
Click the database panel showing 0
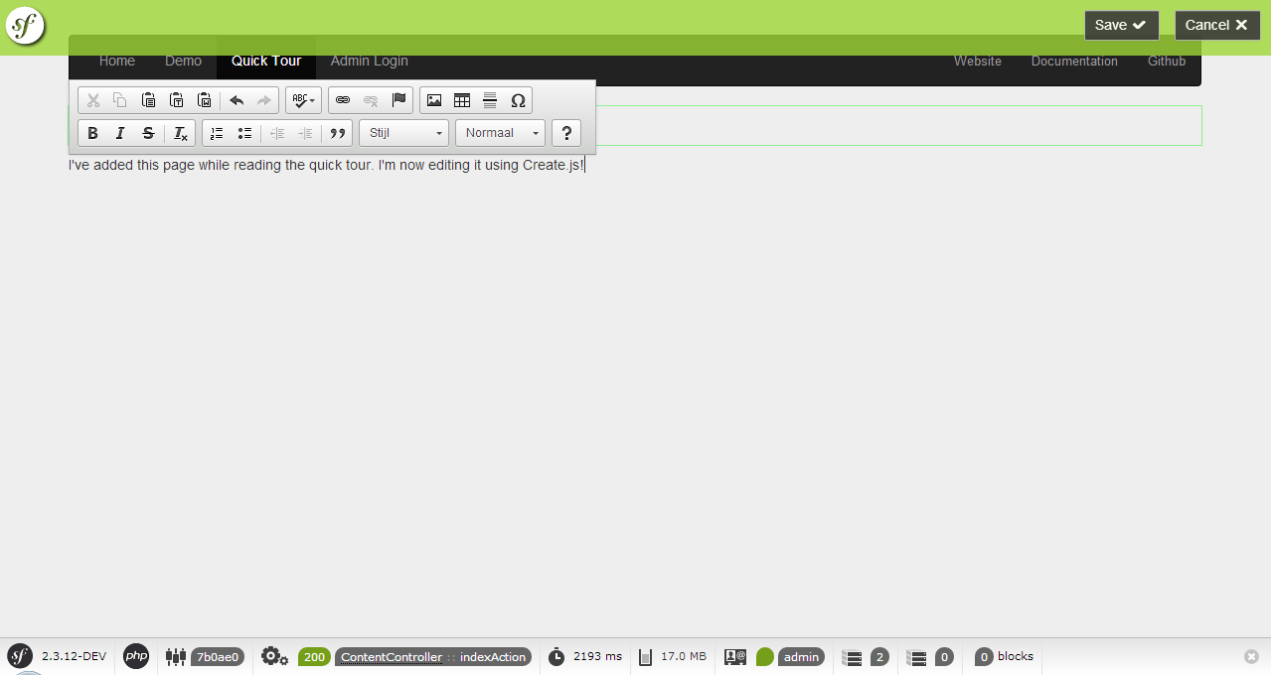(930, 656)
